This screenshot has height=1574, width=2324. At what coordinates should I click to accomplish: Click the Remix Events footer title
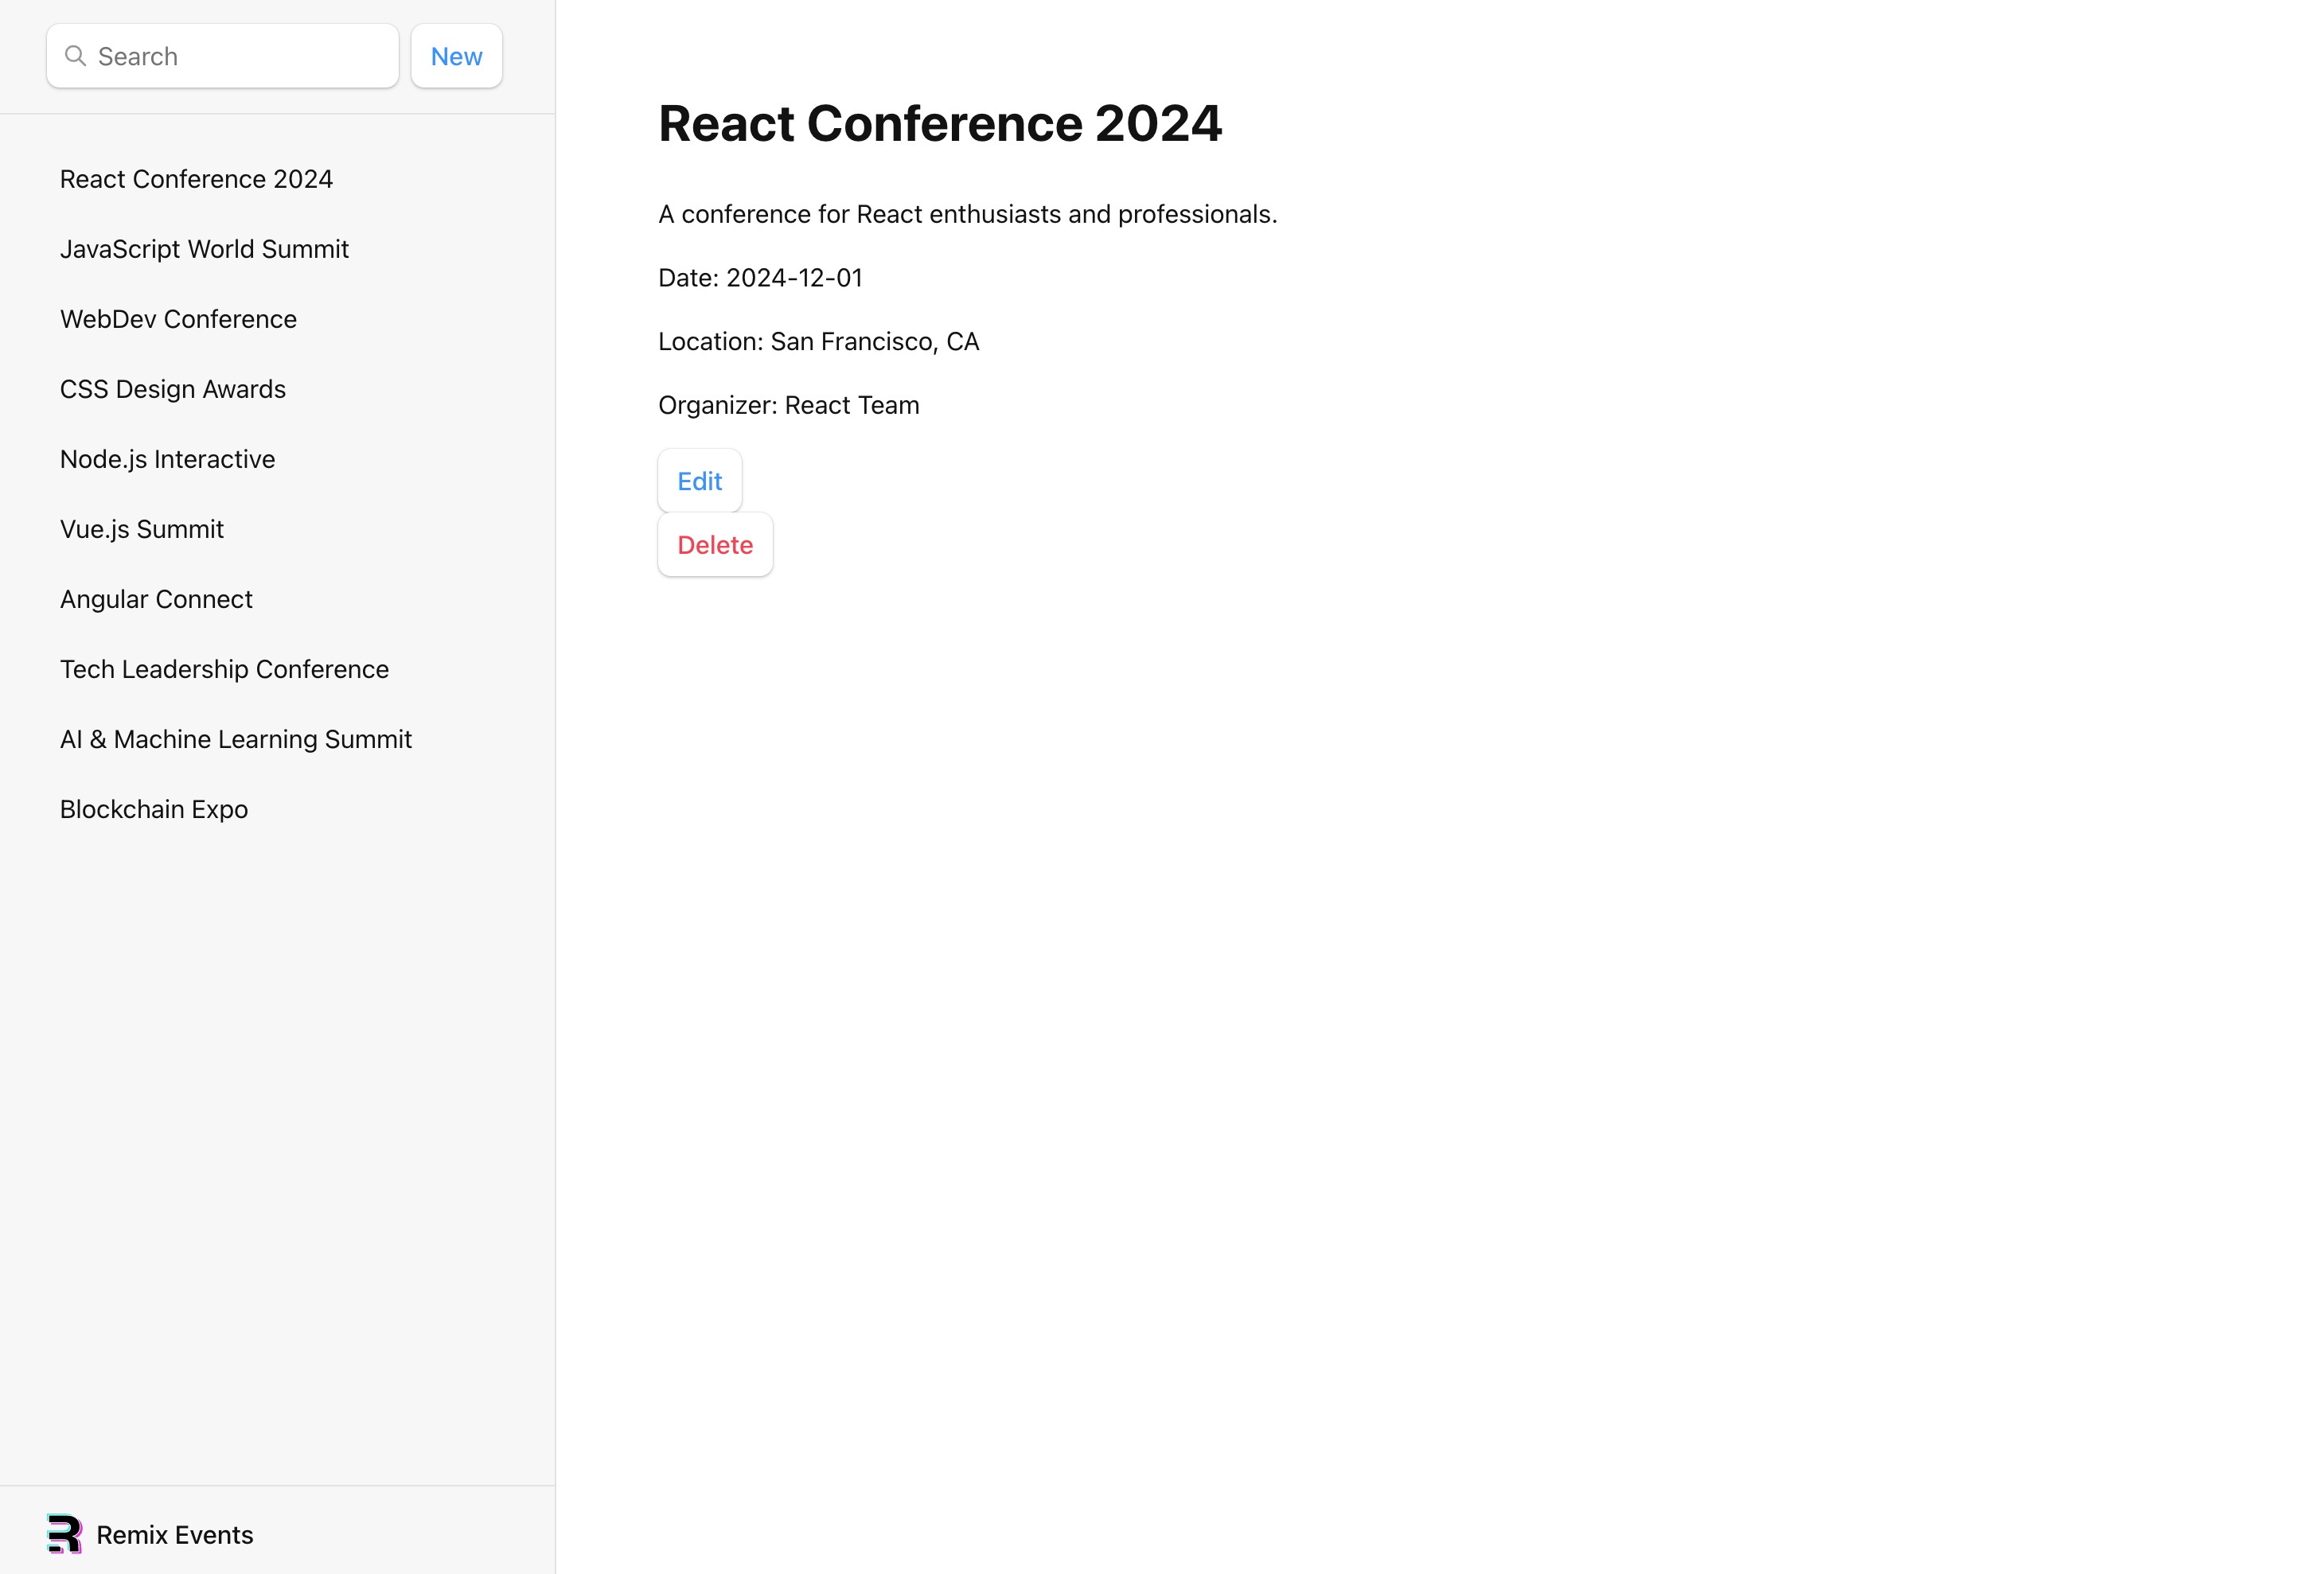[175, 1535]
